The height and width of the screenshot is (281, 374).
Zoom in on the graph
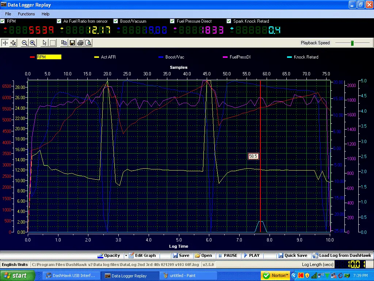point(33,43)
